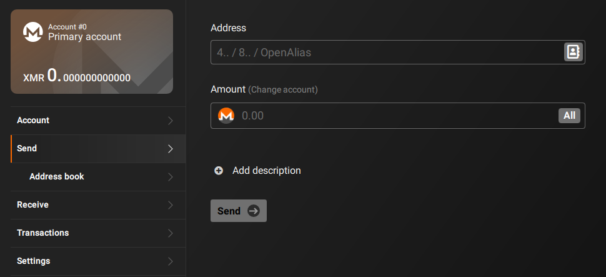Click the plus icon beside Add description
Image resolution: width=606 pixels, height=277 pixels.
219,171
